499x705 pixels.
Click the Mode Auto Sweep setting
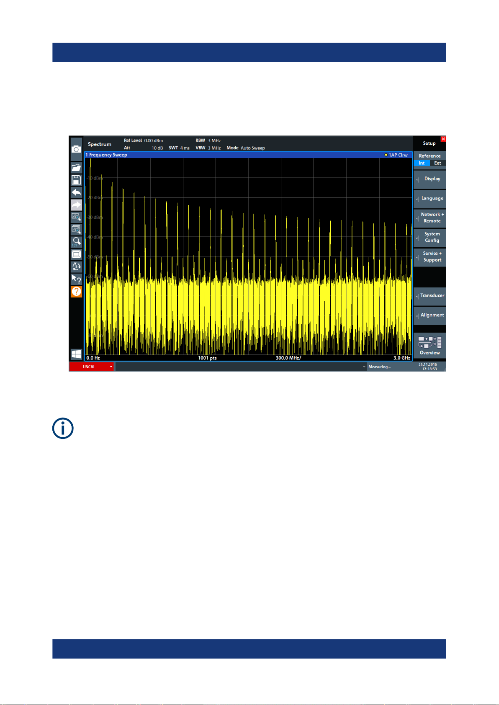coord(246,148)
